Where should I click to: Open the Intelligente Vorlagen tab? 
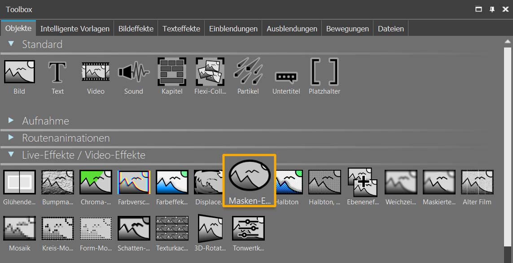click(x=75, y=29)
